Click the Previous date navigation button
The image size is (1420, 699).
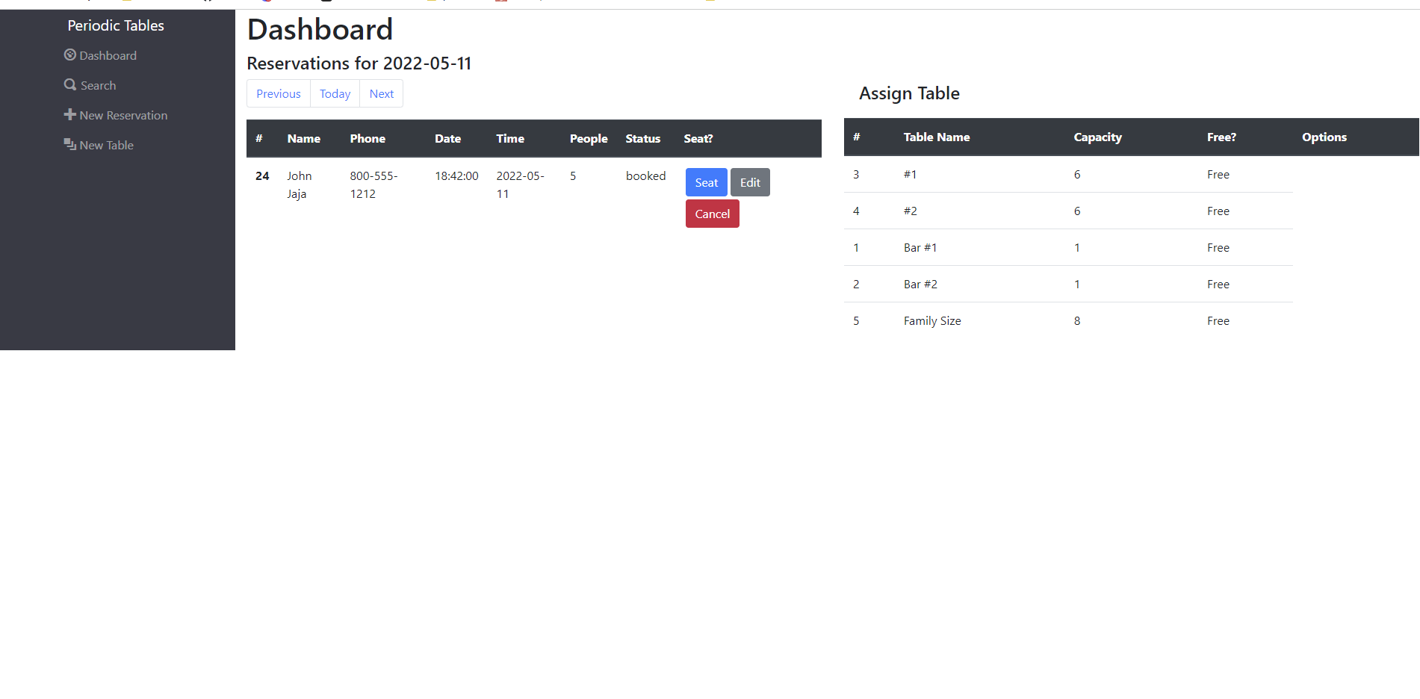pyautogui.click(x=278, y=93)
